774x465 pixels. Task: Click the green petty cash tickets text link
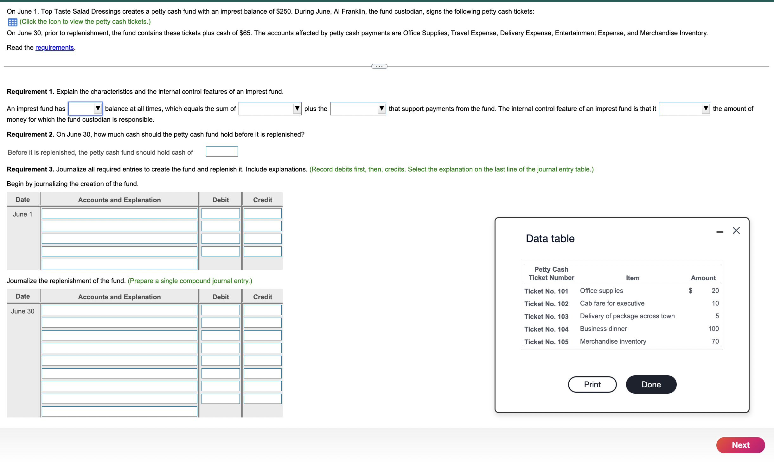(85, 22)
